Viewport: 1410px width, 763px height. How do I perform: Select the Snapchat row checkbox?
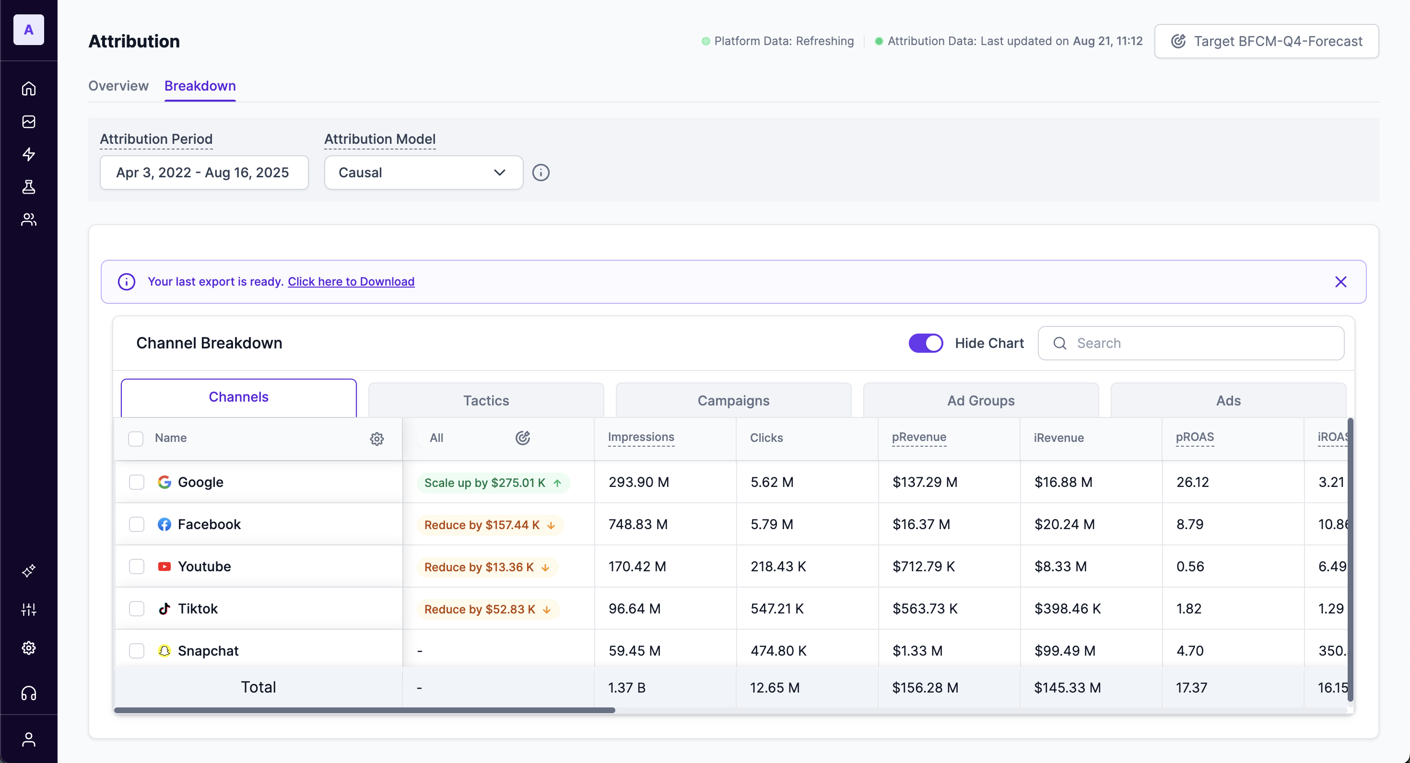tap(136, 651)
